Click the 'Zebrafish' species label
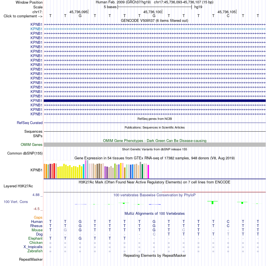The height and width of the screenshot is (266, 266). point(35,251)
